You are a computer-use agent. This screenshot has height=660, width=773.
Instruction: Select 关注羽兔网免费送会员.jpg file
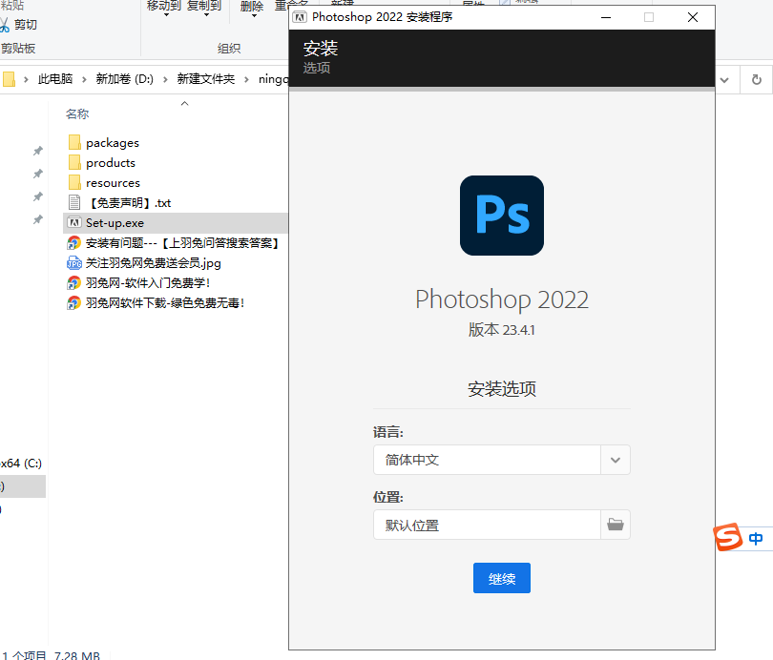(x=154, y=263)
